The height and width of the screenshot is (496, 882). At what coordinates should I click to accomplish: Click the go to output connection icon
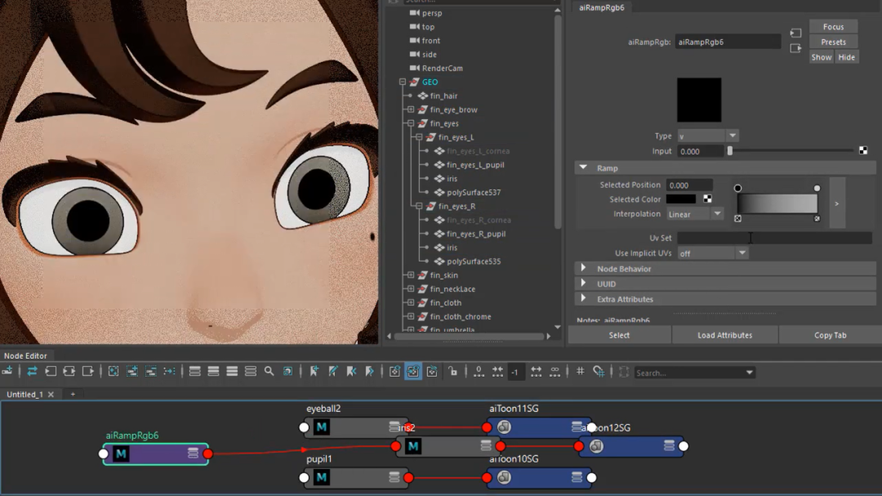click(x=795, y=48)
